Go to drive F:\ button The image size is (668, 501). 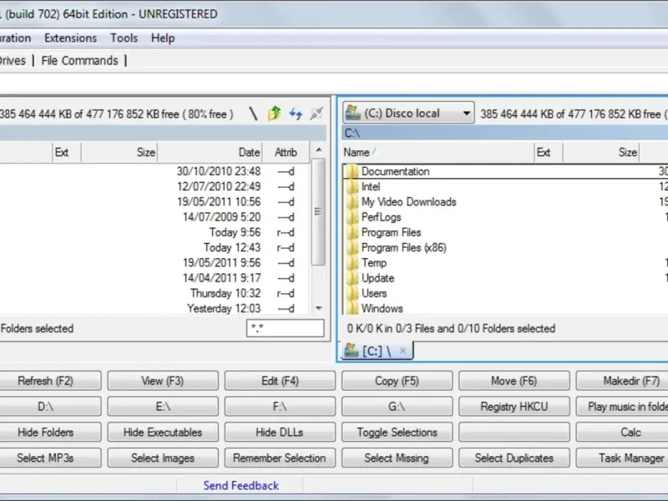click(x=280, y=407)
